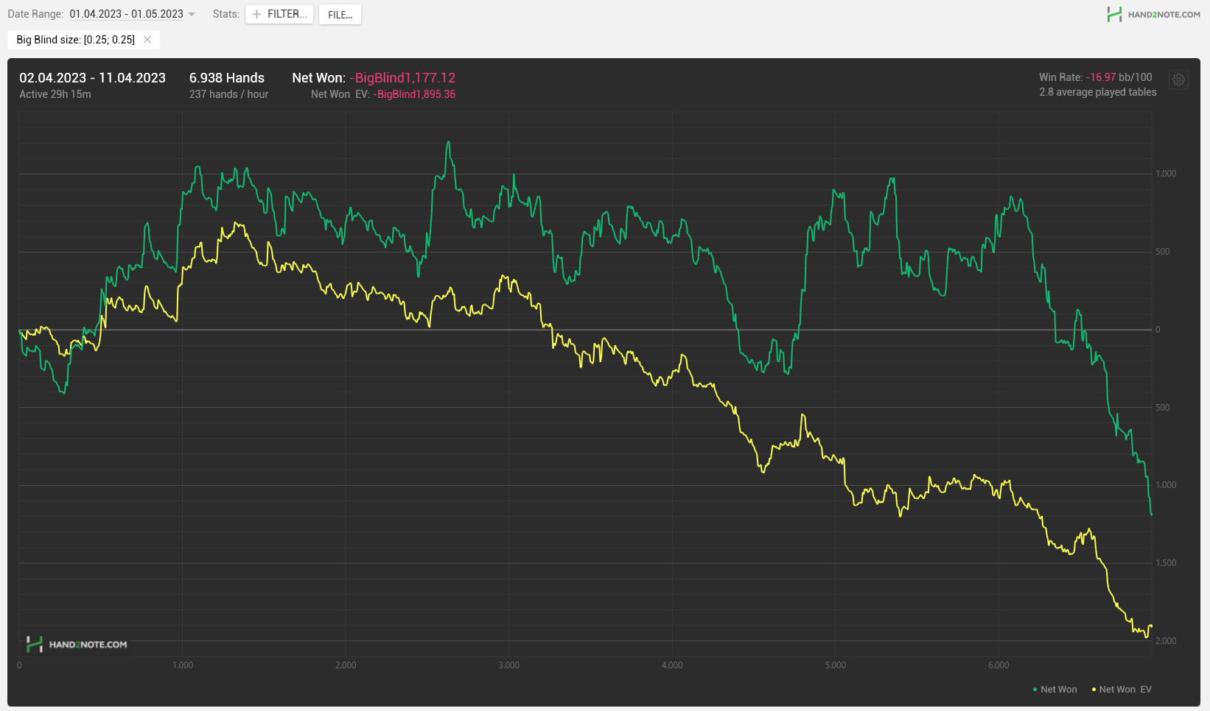Select the date range 01.04.2023 - 01.05.2023
Image resolution: width=1210 pixels, height=711 pixels.
(126, 14)
